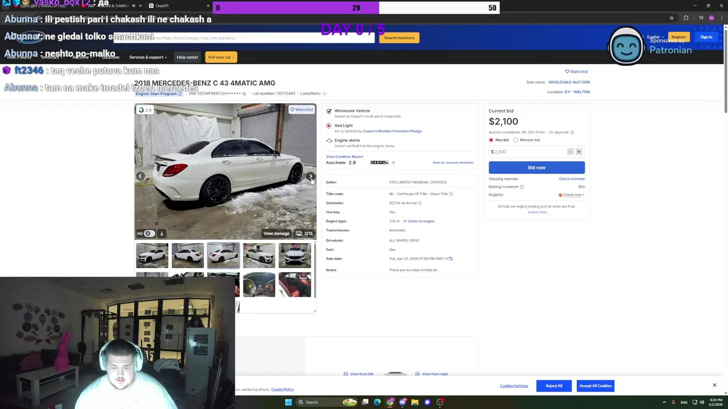The image size is (728, 409).
Task: Open Help center menu item
Action: (x=187, y=57)
